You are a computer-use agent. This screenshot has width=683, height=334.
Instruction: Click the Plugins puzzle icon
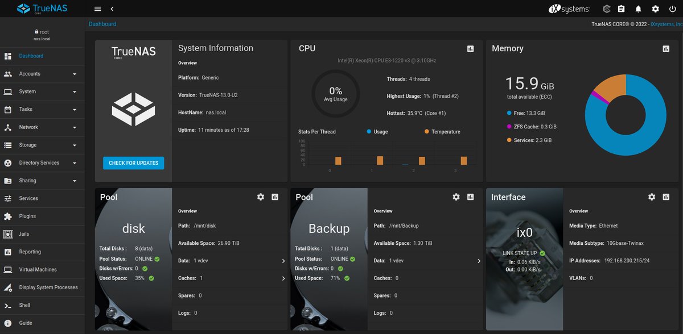pos(8,216)
